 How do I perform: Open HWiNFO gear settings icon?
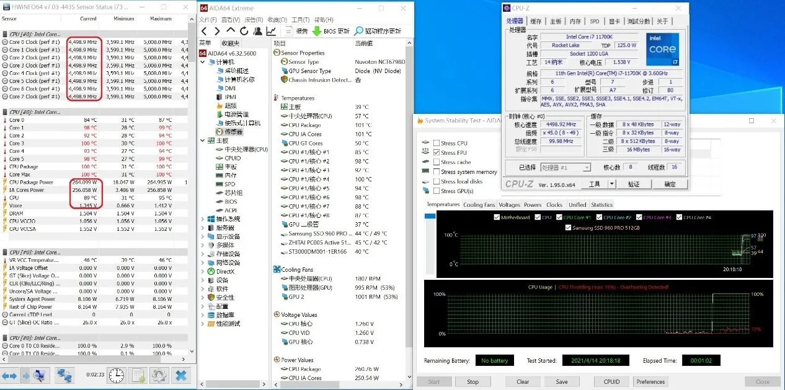point(159,375)
